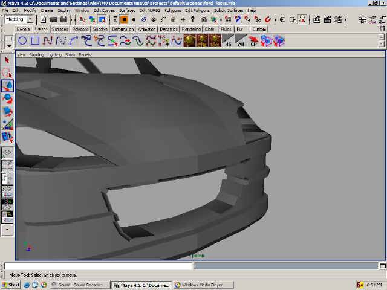Open the shelf options arrow menu
Image resolution: width=387 pixels, height=290 pixels.
coord(8,41)
